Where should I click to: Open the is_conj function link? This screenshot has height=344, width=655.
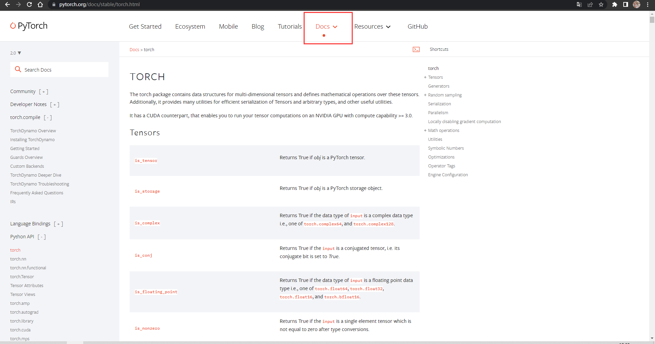point(143,255)
